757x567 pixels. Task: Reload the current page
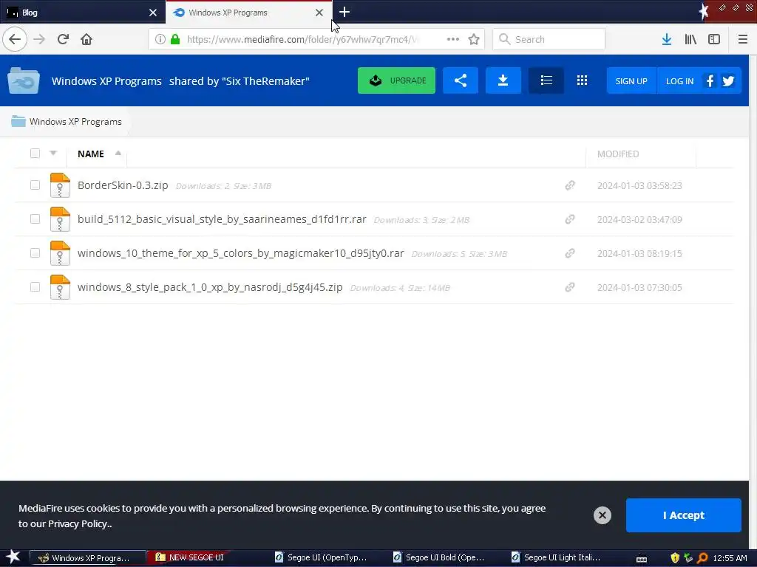(63, 39)
